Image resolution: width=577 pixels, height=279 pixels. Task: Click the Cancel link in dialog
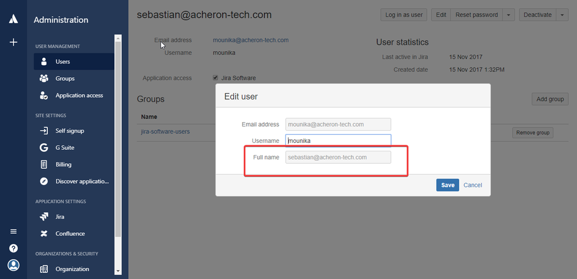[x=472, y=185]
